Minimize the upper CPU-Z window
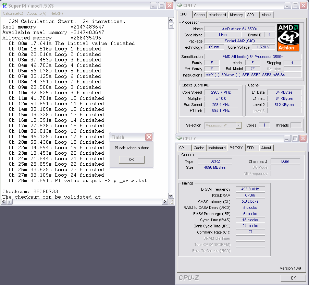Viewport: 309px width, 285px height. tap(287, 5)
